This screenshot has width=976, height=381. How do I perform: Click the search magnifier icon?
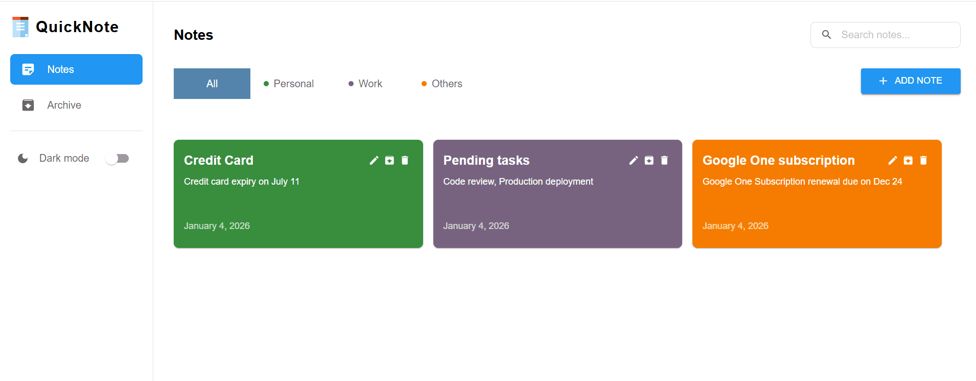826,35
